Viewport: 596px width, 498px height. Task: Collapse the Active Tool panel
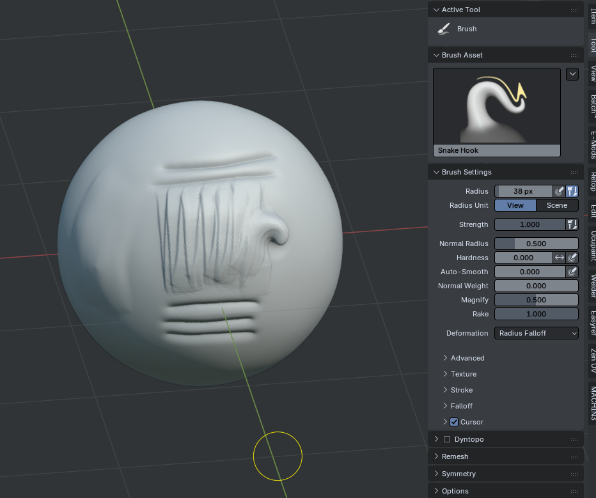pos(436,10)
